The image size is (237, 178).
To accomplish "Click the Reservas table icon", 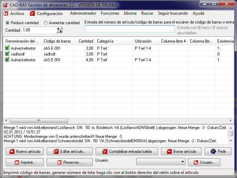I will point(59,162).
